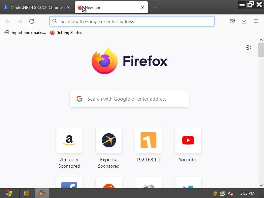The height and width of the screenshot is (198, 264).
Task: Open the Firefox application menu
Action: [x=256, y=21]
